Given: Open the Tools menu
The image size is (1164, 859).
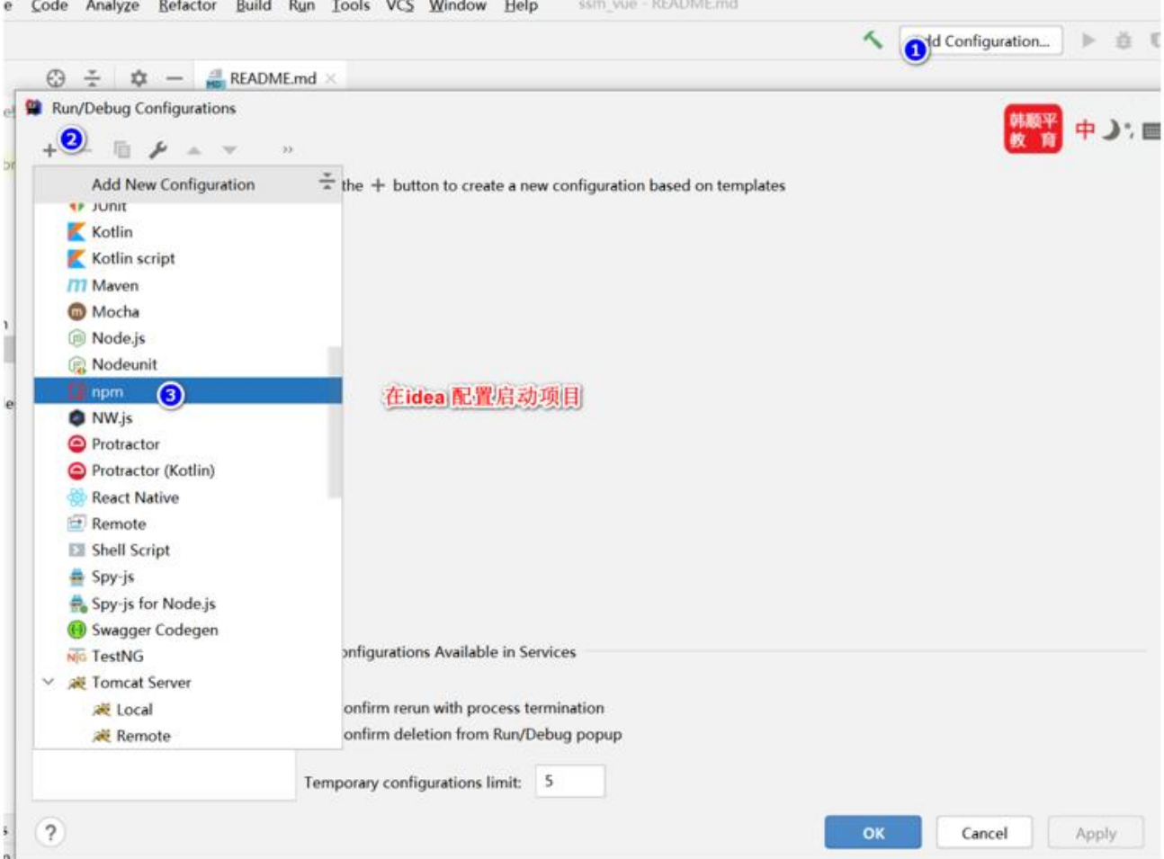Looking at the screenshot, I should click(351, 5).
